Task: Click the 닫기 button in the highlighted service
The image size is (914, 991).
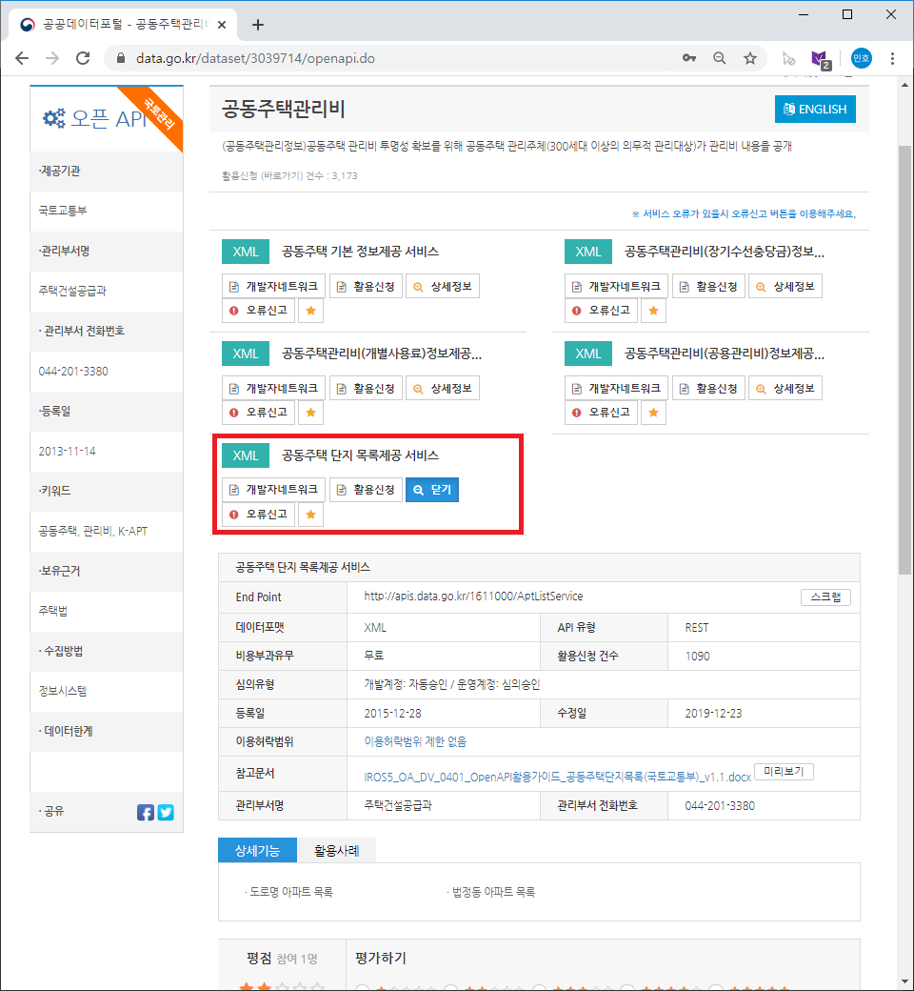Action: [431, 490]
